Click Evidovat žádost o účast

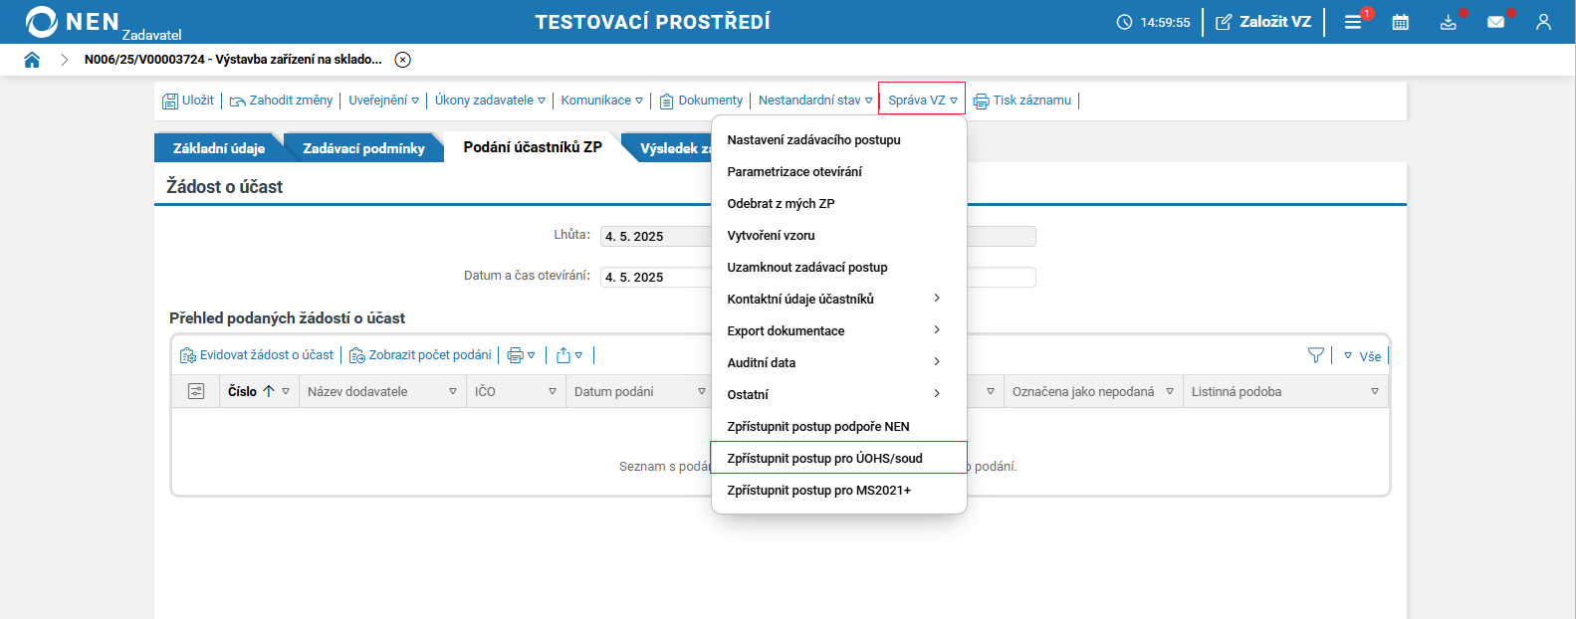[257, 355]
